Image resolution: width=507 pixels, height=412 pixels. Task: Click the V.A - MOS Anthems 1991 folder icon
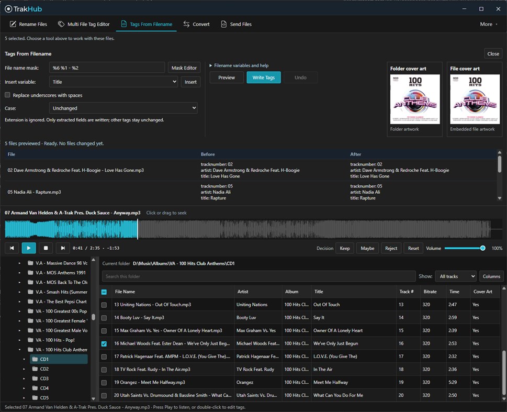click(31, 273)
